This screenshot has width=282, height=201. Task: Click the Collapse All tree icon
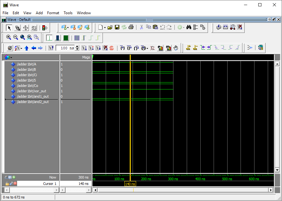(x=203, y=27)
